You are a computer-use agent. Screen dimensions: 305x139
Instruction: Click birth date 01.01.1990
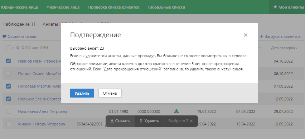(118, 111)
